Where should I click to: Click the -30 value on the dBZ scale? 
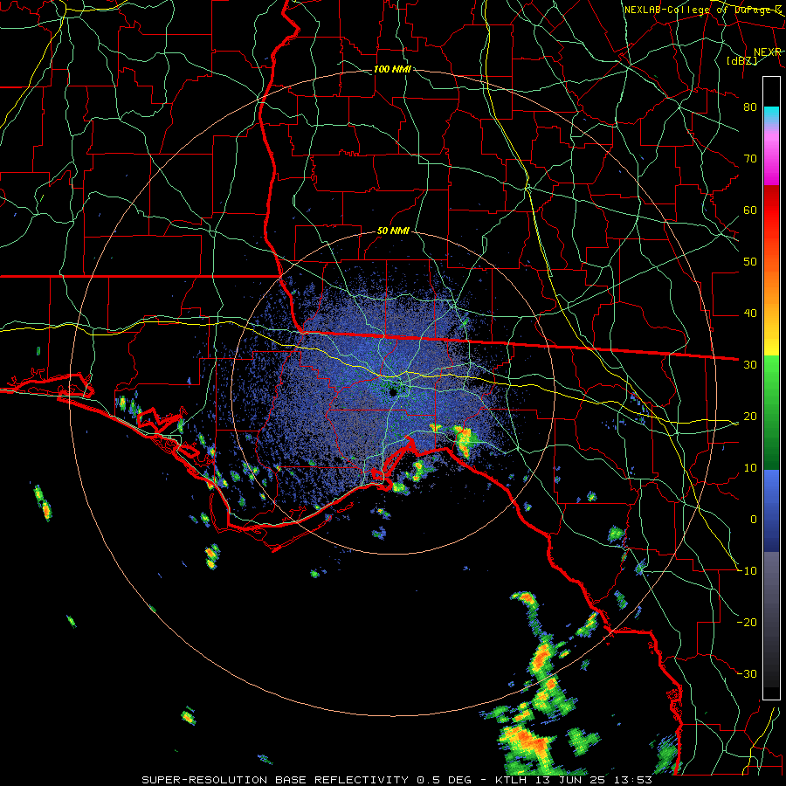click(x=748, y=673)
